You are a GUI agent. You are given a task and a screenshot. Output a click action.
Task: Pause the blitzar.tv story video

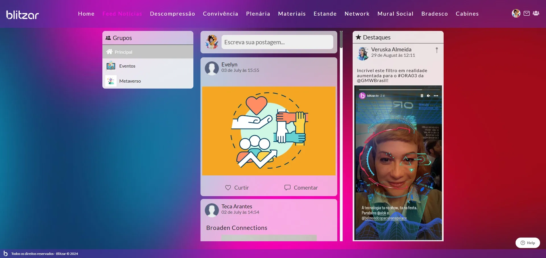pyautogui.click(x=422, y=96)
